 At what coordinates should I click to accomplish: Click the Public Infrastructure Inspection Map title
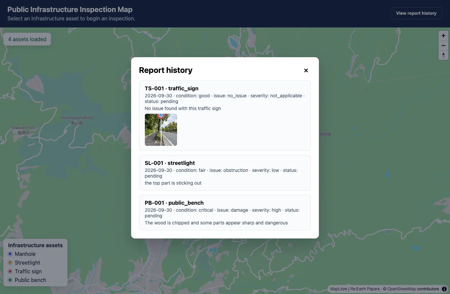click(70, 10)
